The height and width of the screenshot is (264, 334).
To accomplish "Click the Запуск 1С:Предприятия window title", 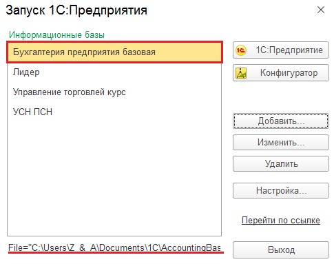I will click(76, 10).
